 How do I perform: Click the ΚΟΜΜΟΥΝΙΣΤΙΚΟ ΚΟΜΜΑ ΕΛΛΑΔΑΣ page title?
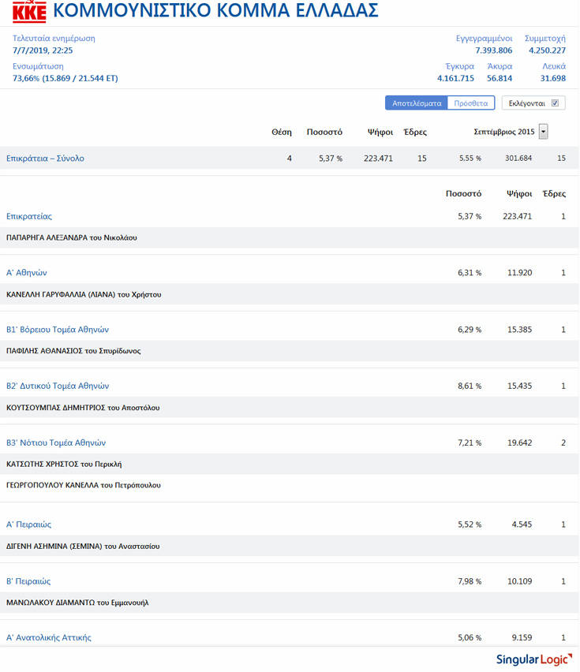coord(215,11)
